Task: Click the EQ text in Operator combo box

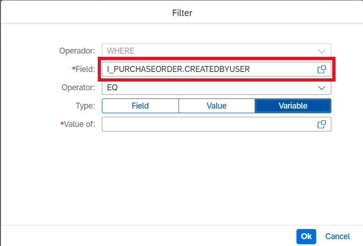Action: coord(112,87)
